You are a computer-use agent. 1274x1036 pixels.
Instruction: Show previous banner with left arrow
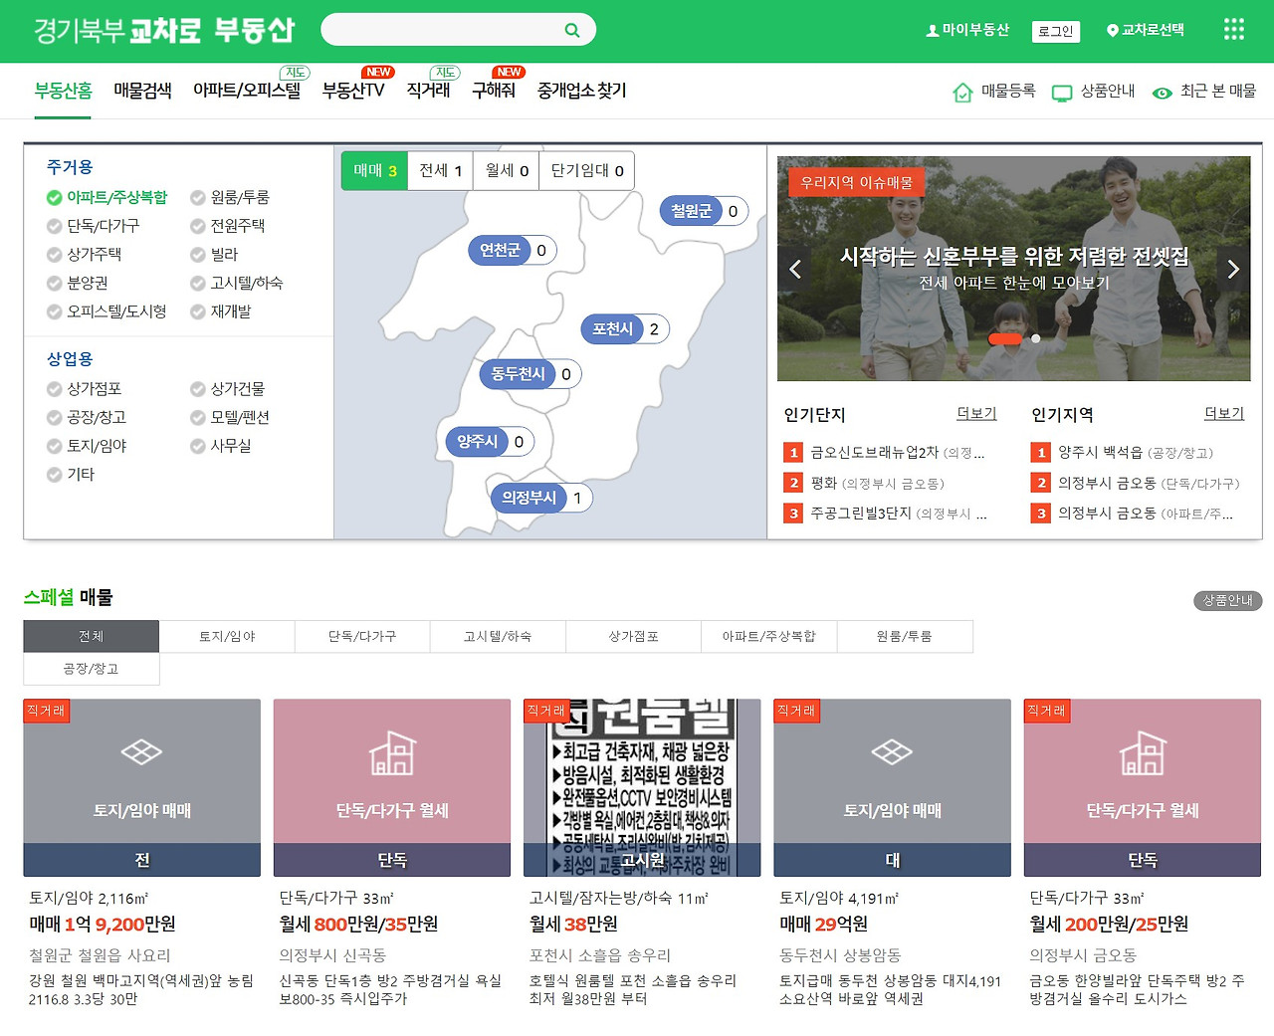click(x=794, y=269)
